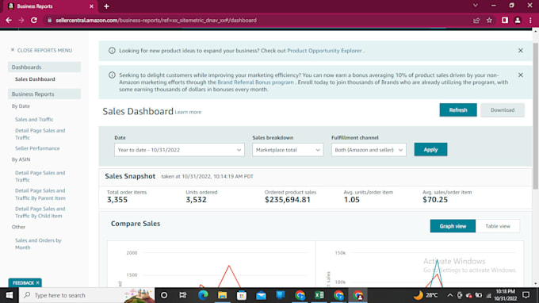
Task: Close the Feedback tab's X
Action: [x=37, y=282]
